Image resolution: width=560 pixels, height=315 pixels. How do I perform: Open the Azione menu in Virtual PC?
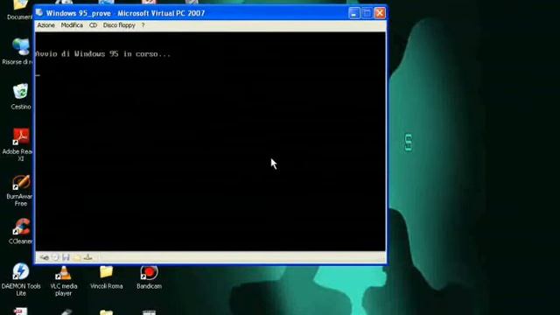tap(46, 25)
